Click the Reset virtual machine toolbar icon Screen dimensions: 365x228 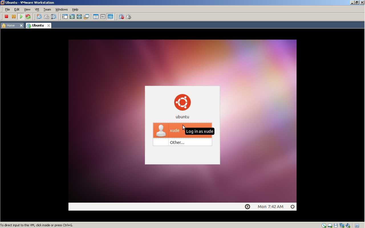pyautogui.click(x=28, y=17)
